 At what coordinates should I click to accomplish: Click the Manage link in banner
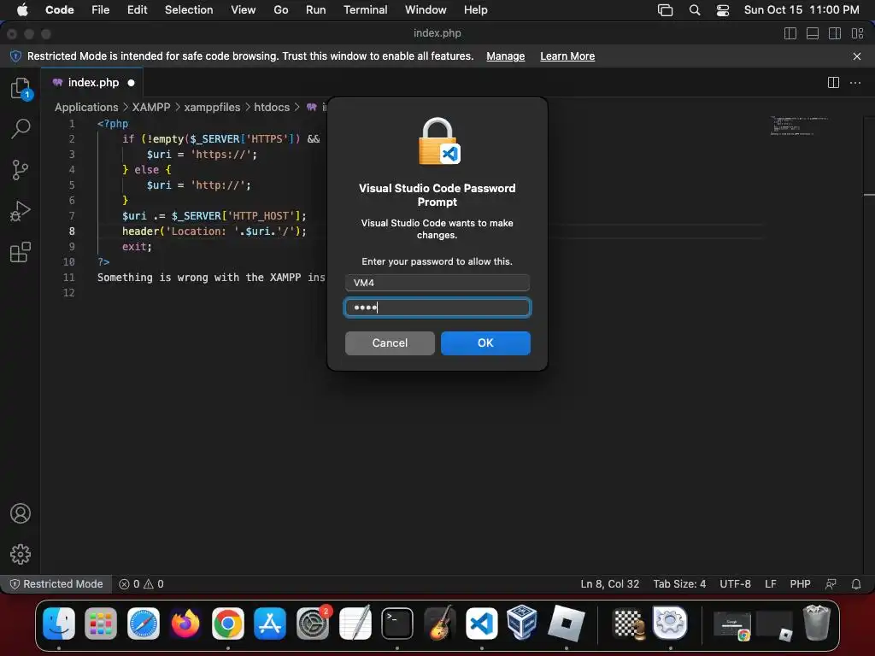(x=506, y=56)
